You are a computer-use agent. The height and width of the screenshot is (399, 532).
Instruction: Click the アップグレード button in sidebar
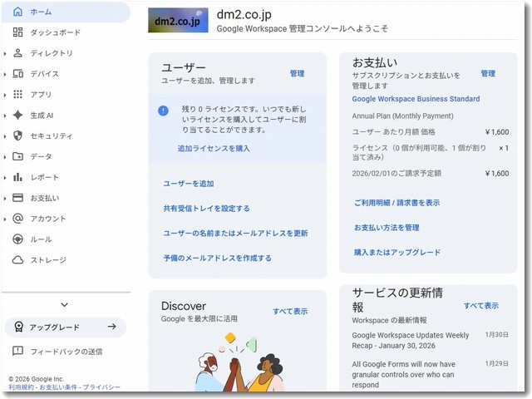pyautogui.click(x=66, y=327)
